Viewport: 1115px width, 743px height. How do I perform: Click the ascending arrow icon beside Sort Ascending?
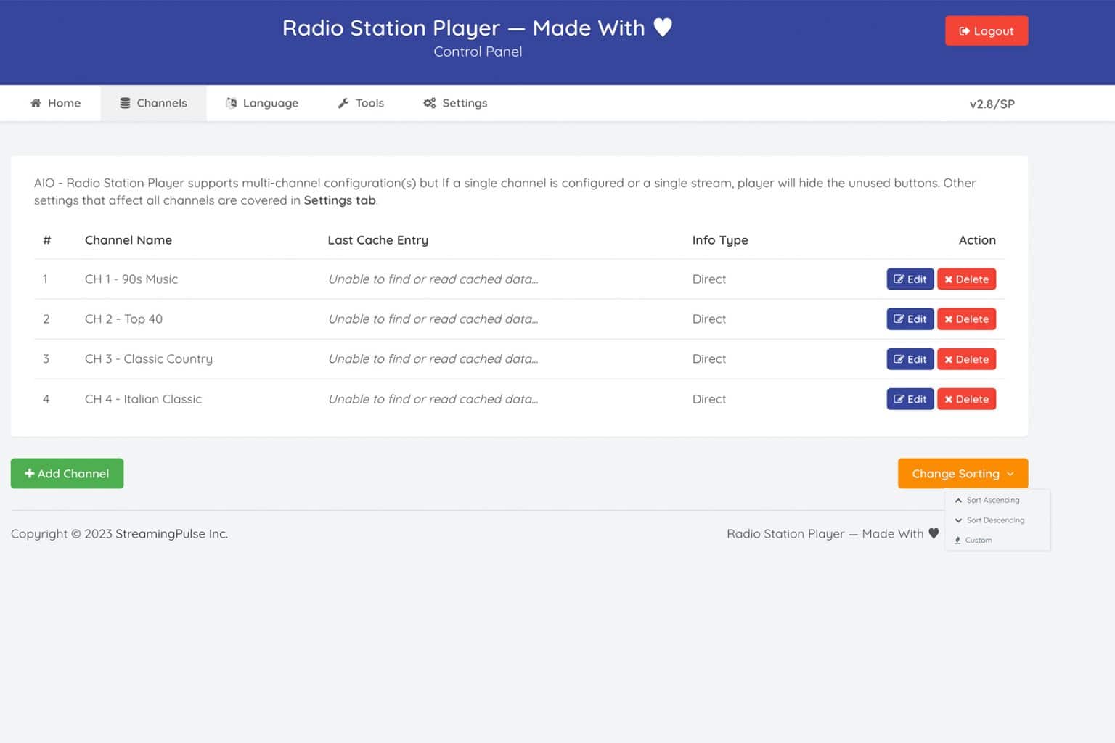(x=958, y=500)
